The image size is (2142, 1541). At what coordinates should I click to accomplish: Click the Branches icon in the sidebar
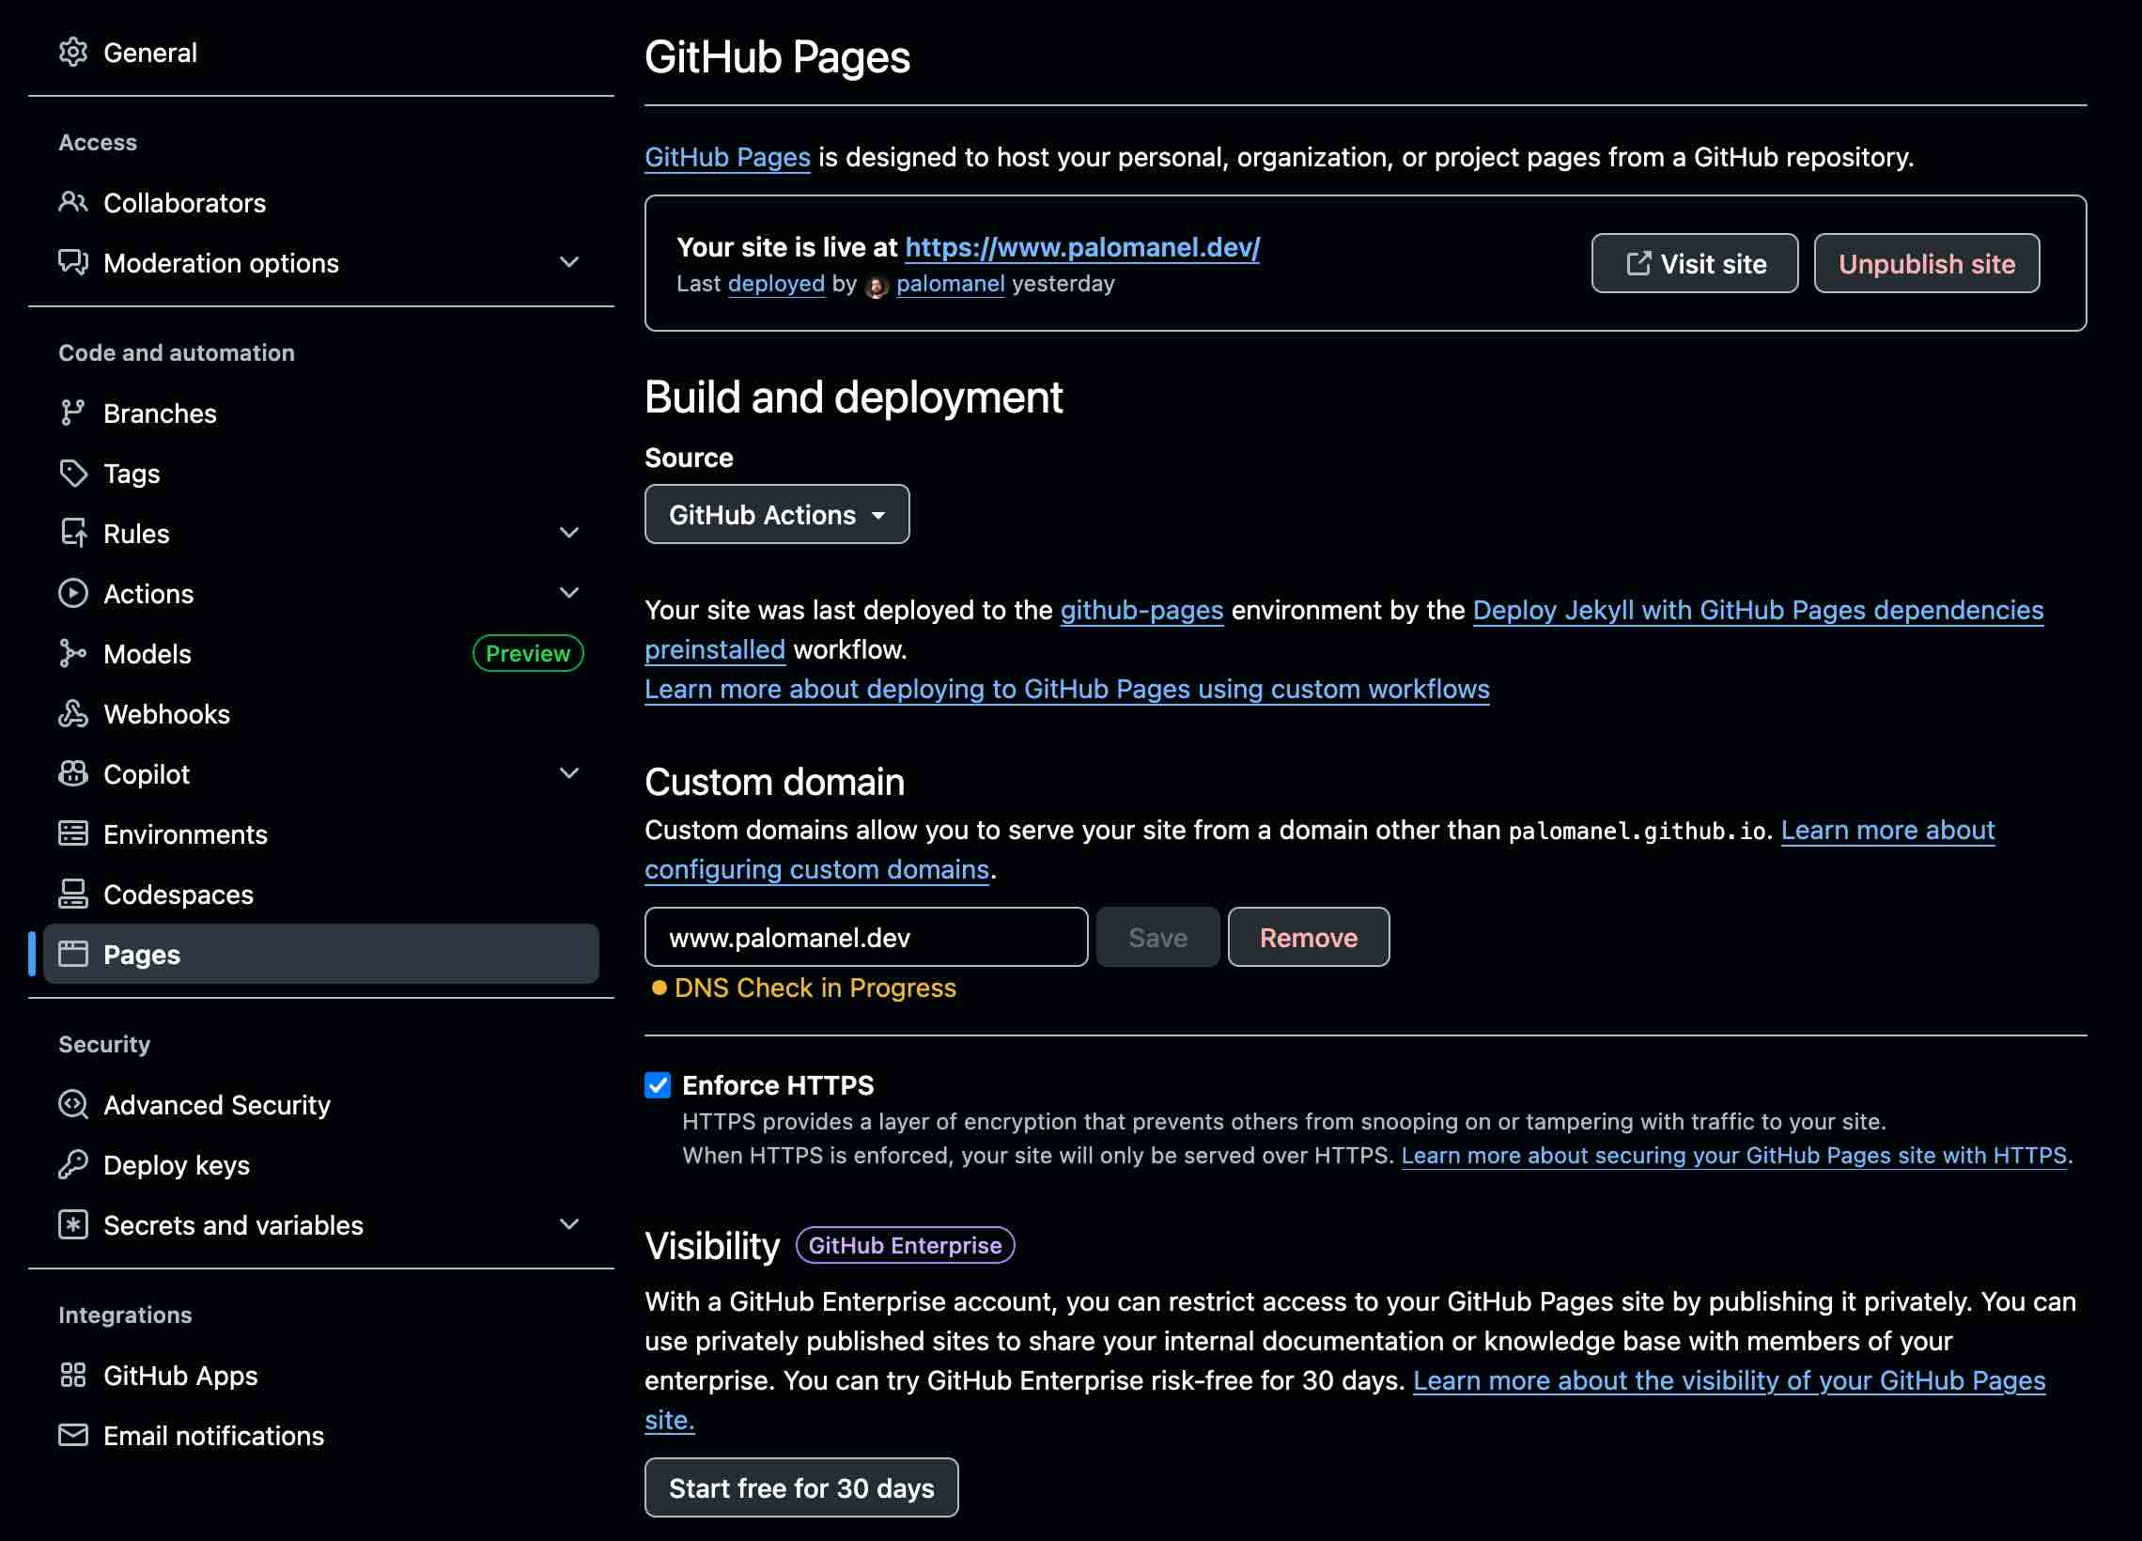coord(73,412)
